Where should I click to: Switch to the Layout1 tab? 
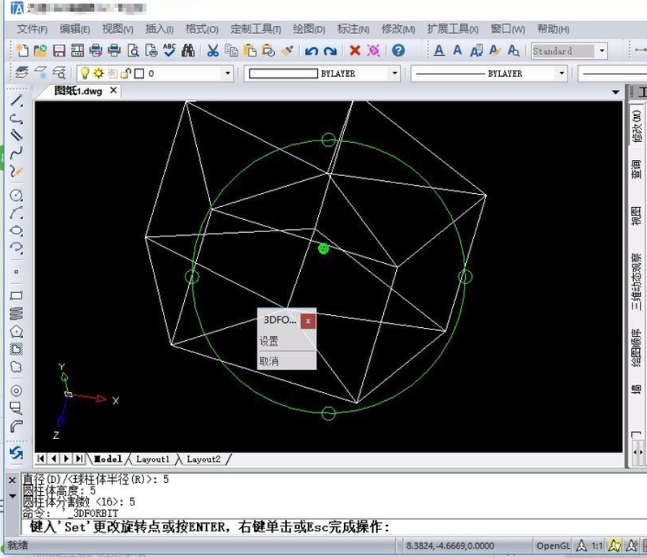tap(153, 459)
